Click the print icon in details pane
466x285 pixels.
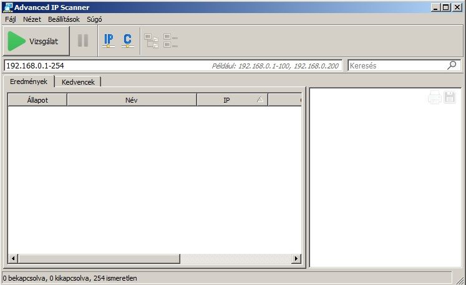435,97
